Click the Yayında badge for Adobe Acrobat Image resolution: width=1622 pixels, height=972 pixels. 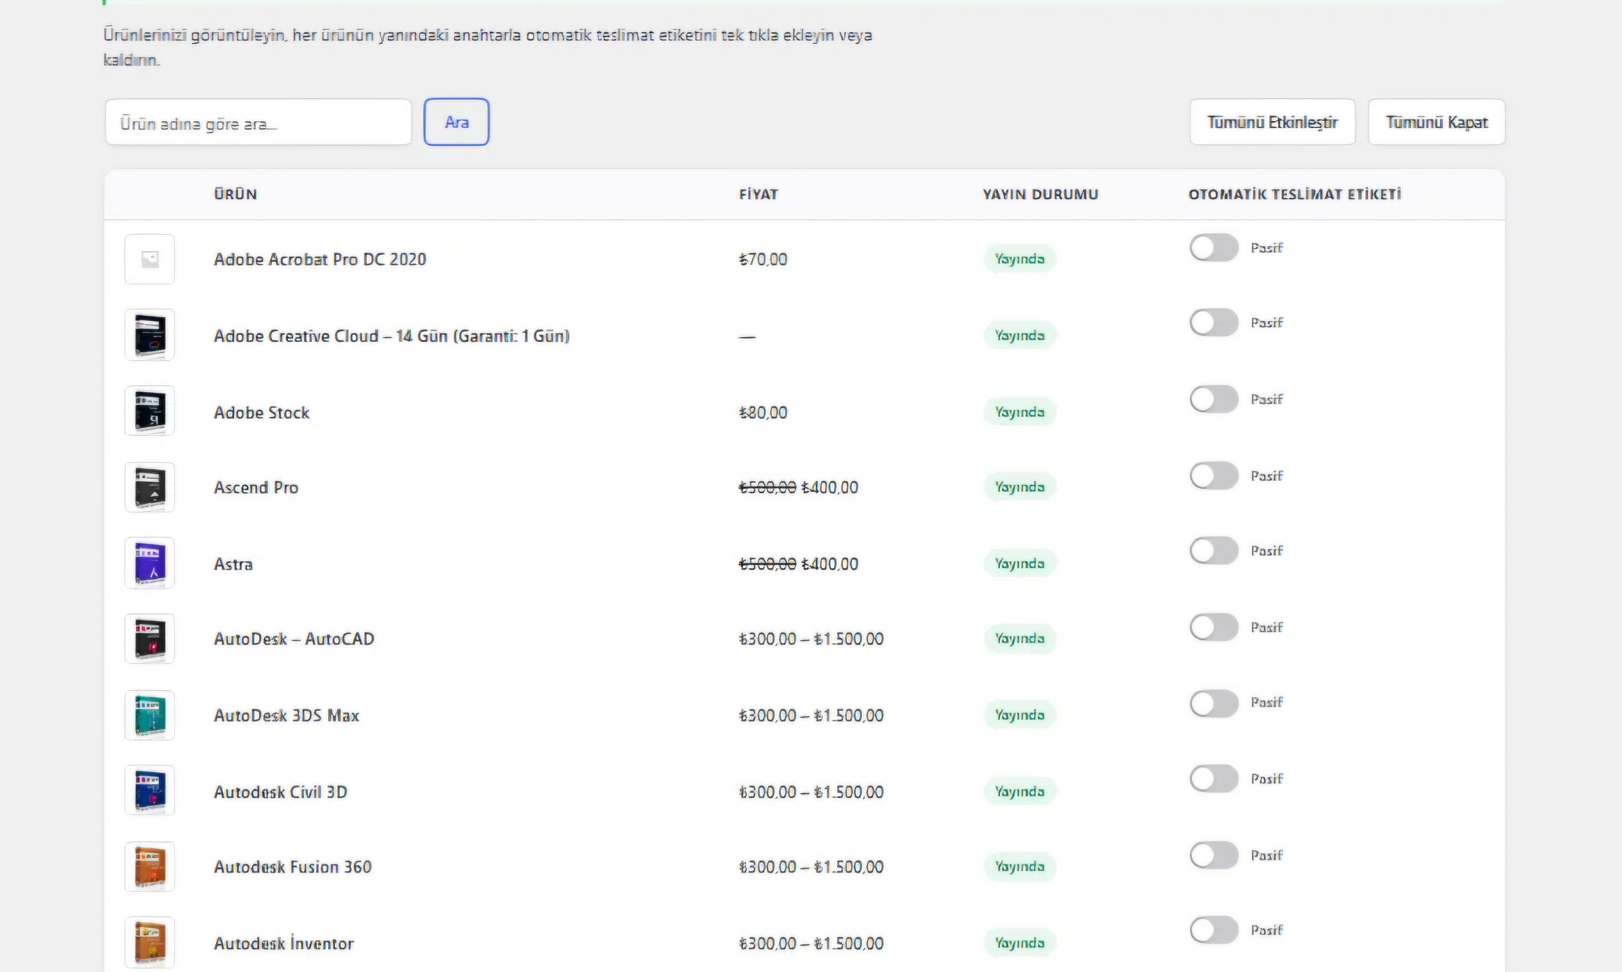coord(1020,259)
